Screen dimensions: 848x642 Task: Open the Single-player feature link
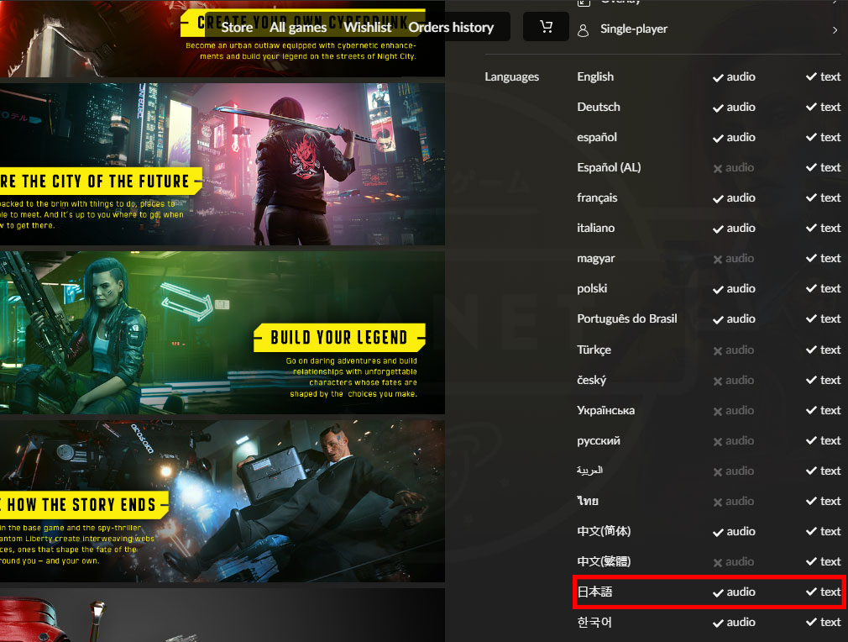634,29
